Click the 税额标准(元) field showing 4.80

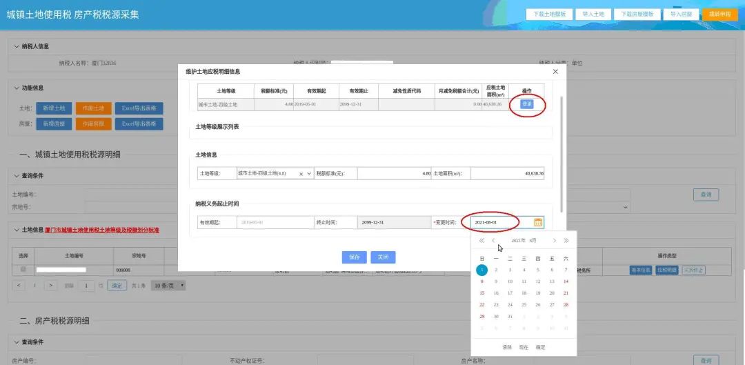click(395, 174)
